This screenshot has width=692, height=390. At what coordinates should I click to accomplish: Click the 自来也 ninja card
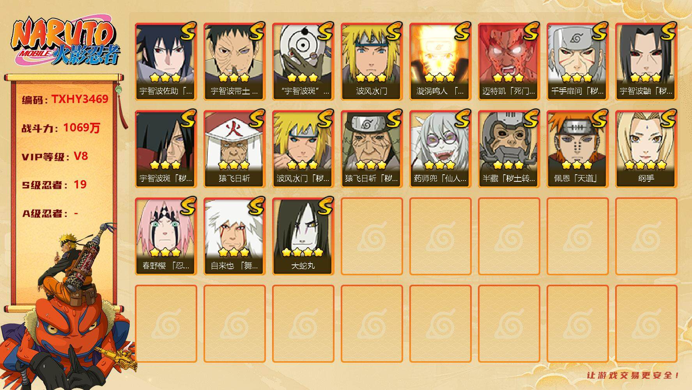point(234,236)
